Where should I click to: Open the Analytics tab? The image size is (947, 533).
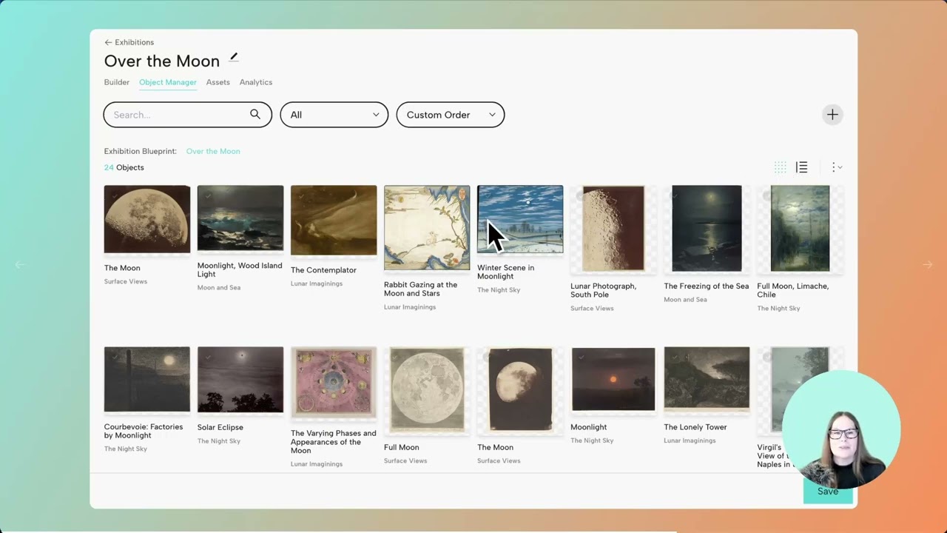(x=256, y=82)
